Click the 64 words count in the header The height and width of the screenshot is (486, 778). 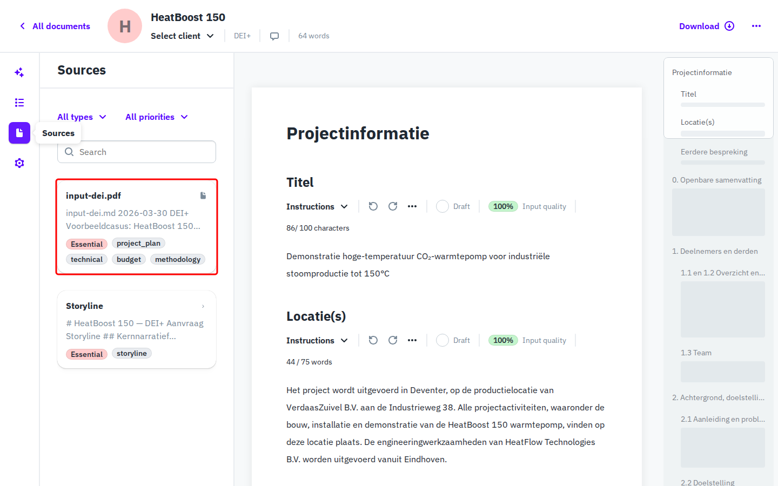[314, 36]
